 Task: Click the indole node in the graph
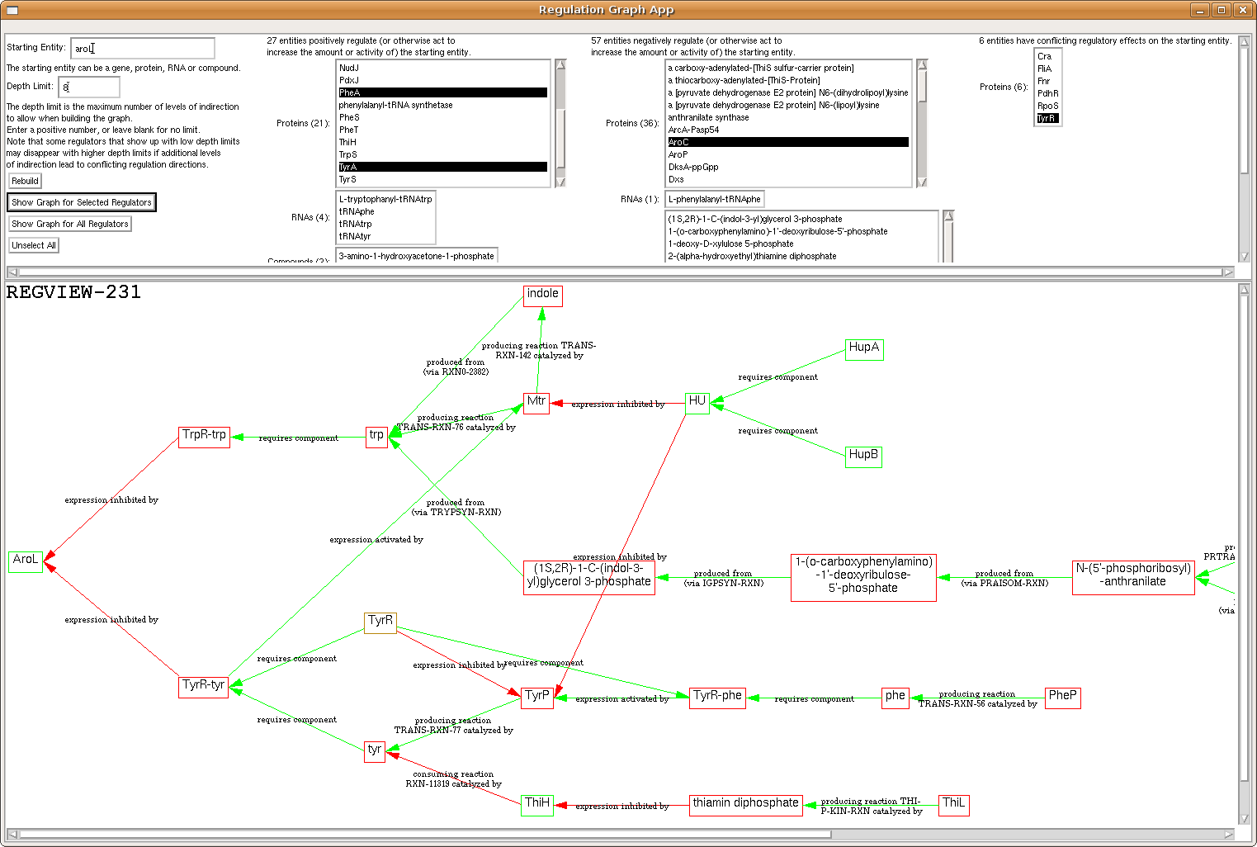(543, 296)
